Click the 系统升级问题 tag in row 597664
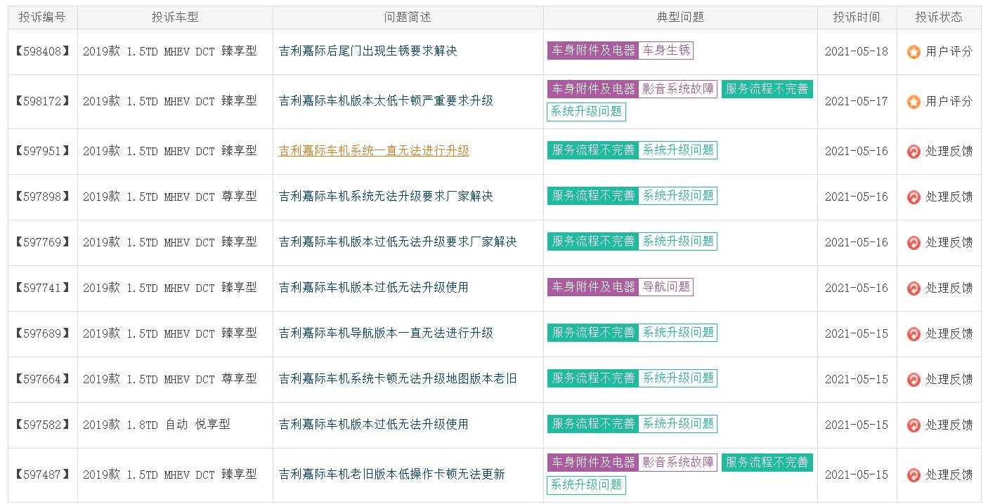This screenshot has width=988, height=504. [678, 378]
